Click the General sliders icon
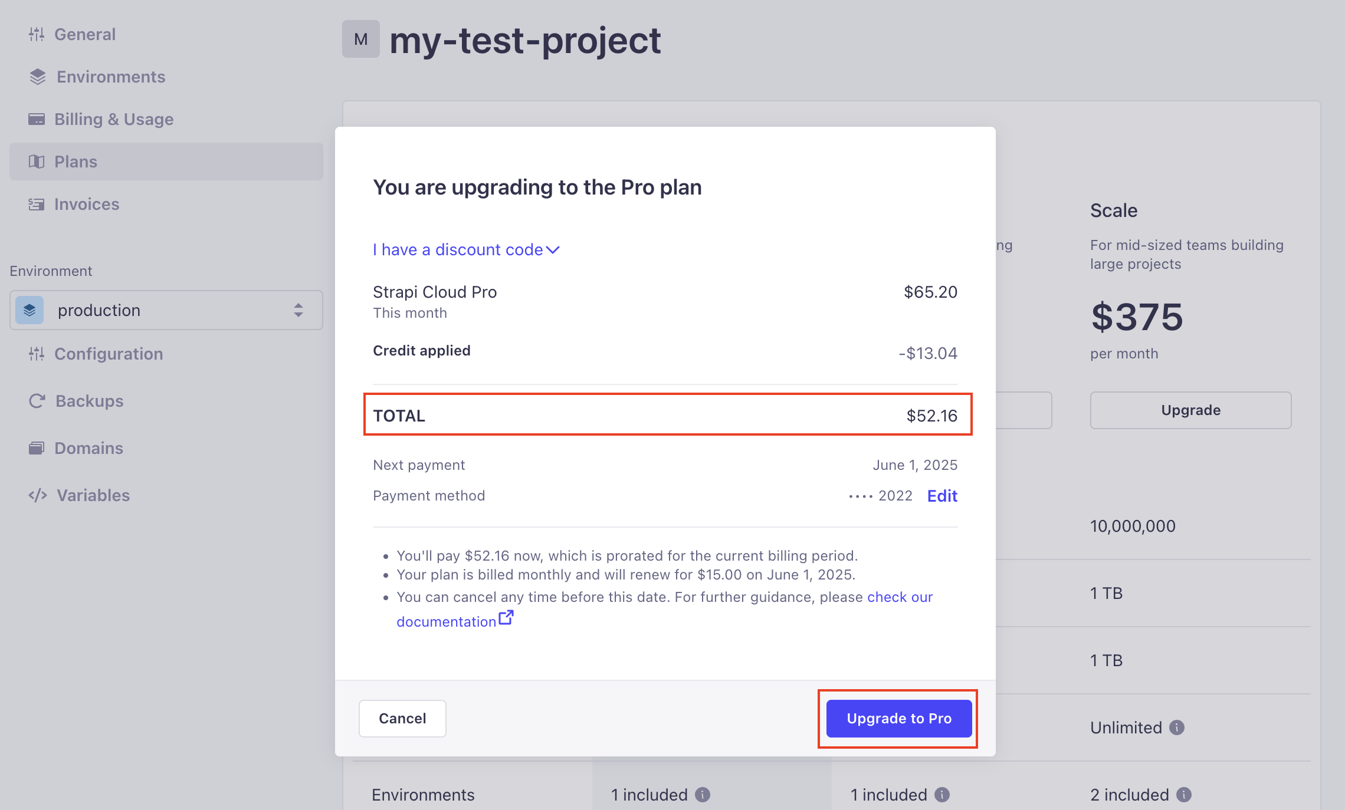The width and height of the screenshot is (1345, 810). coord(37,34)
